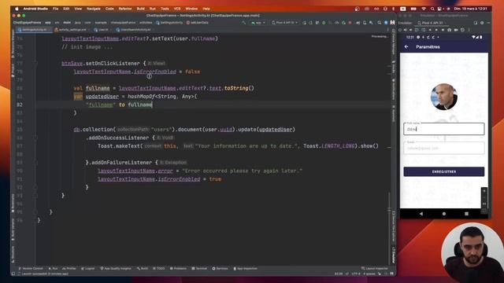Click the Apple logo in macOS menu bar

pos(17,9)
